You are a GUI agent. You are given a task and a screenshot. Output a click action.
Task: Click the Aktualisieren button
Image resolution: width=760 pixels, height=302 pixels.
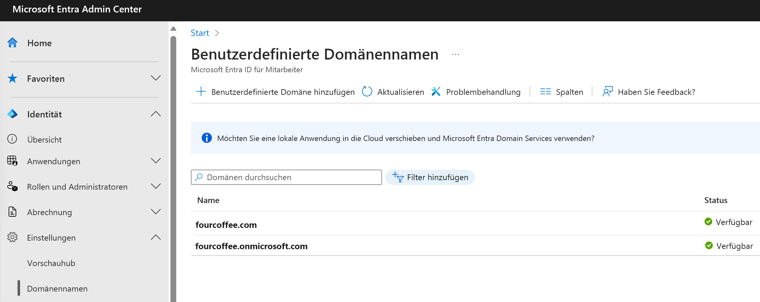click(x=393, y=92)
